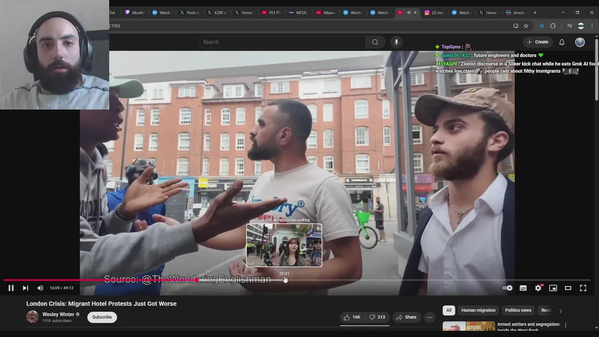Click the search magnifier button
This screenshot has width=599, height=337.
pyautogui.click(x=375, y=42)
